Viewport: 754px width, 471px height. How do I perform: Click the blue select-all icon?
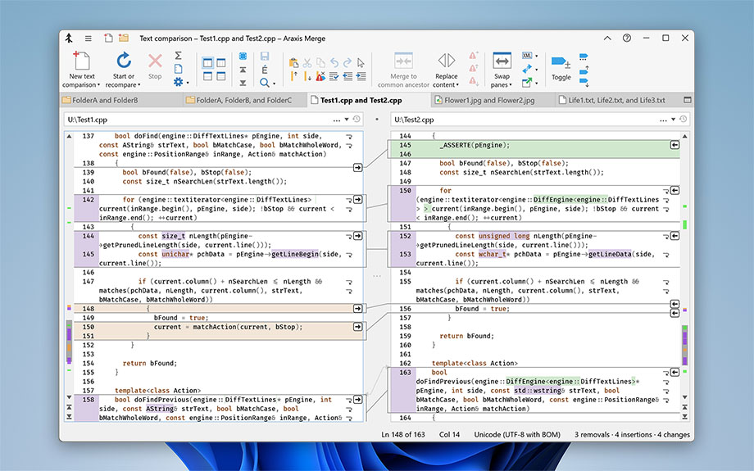point(243,57)
